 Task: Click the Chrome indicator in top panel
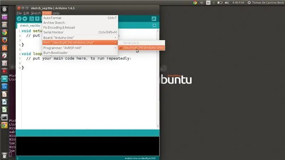pyautogui.click(x=195, y=2)
